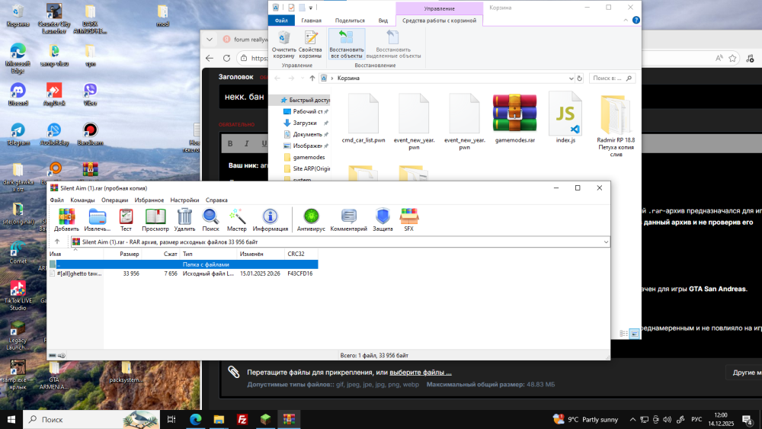
Task: Open Поиск magnifier in WinRAR toolbar
Action: [210, 220]
